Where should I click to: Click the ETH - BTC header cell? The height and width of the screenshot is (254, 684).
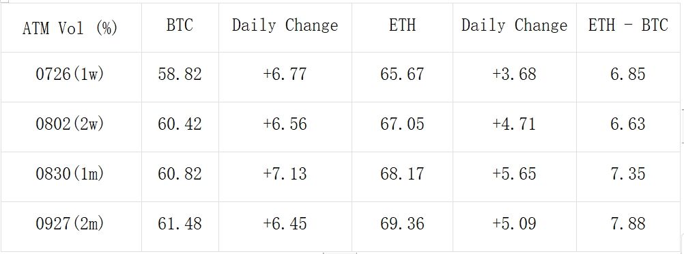click(628, 27)
